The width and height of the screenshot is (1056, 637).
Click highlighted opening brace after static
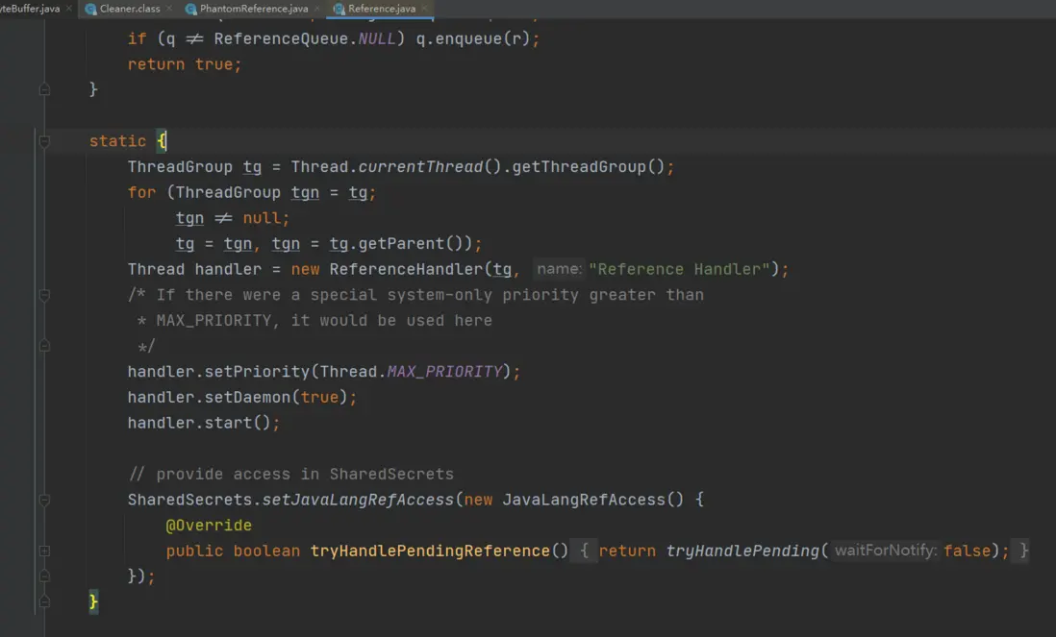(x=162, y=141)
